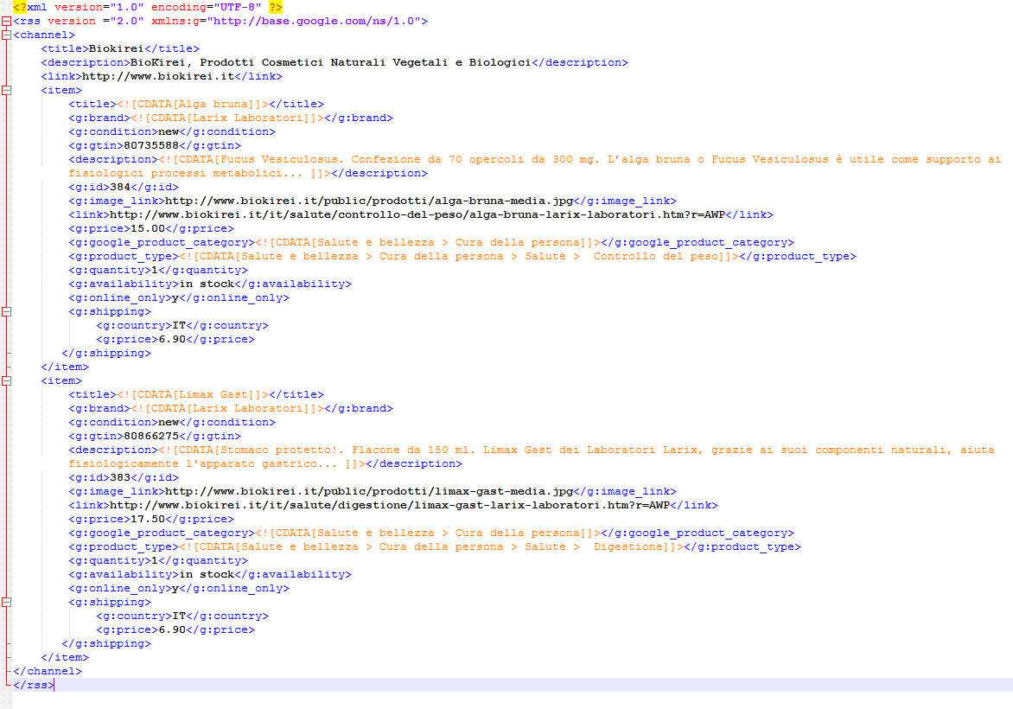The image size is (1013, 709).
Task: Click the alga-bruna-media.jpg image link
Action: point(369,201)
